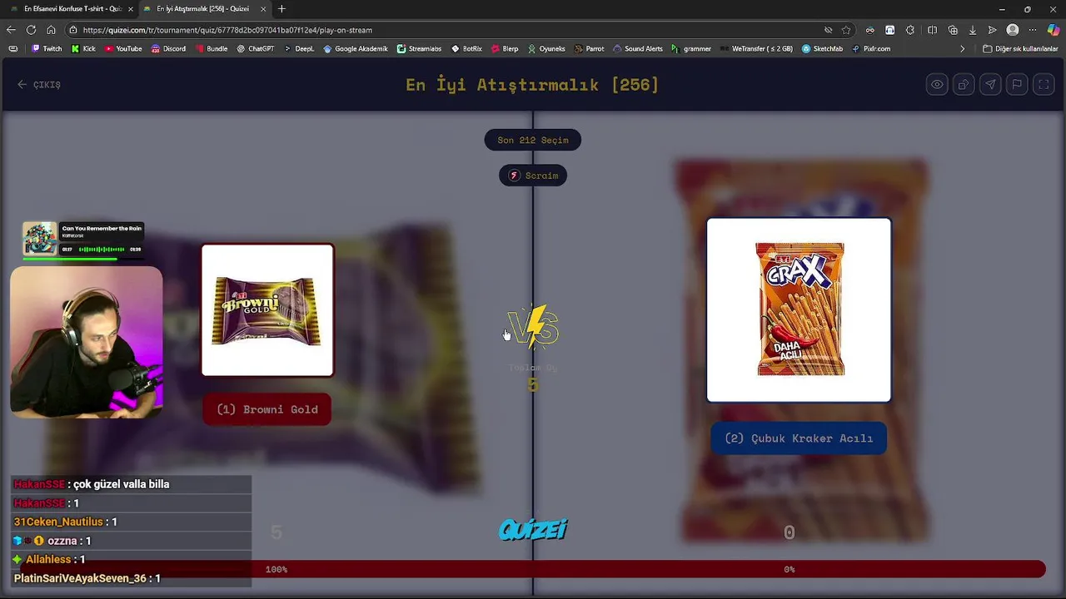Vote for (1) Browni Gold button
Screen dimensions: 1066x599
[267, 409]
